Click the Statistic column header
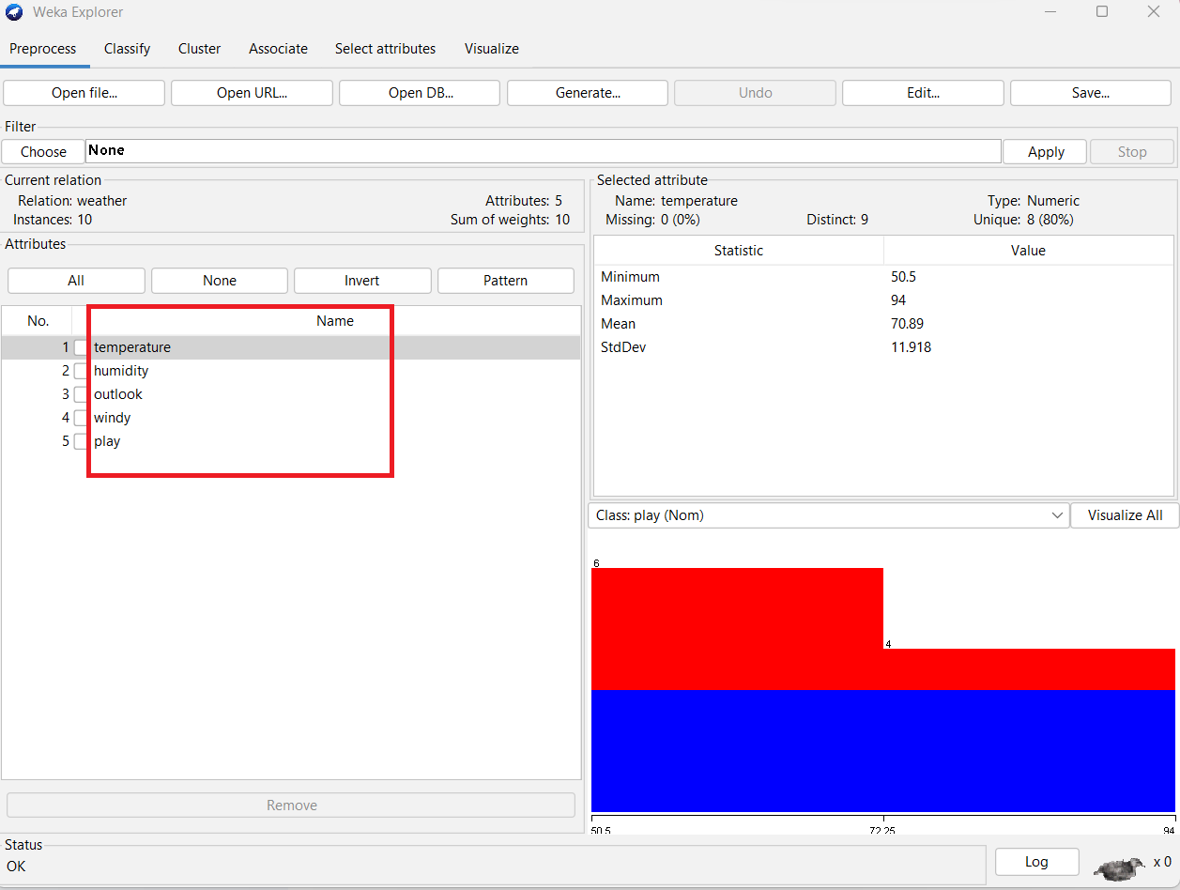 (x=739, y=251)
